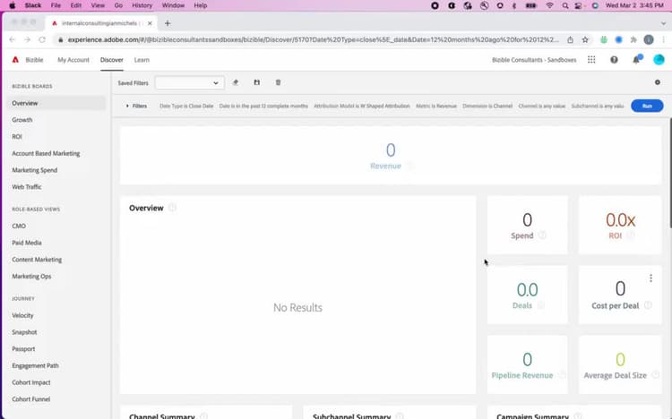
Task: Open the Web Traffic board
Action: coord(27,187)
